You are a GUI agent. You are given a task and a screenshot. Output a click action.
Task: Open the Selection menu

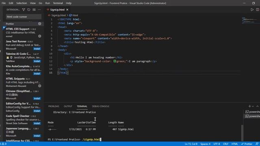point(22,3)
